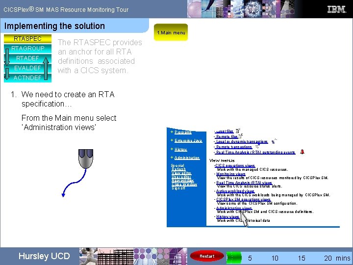Click the Close Window link
This screenshot has width=353, height=265.
[184, 184]
